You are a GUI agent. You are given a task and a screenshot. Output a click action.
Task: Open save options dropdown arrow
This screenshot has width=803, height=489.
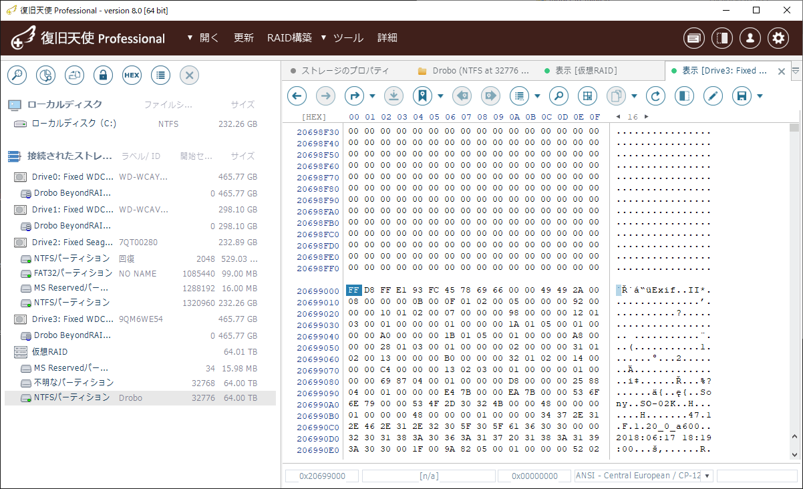click(x=760, y=96)
